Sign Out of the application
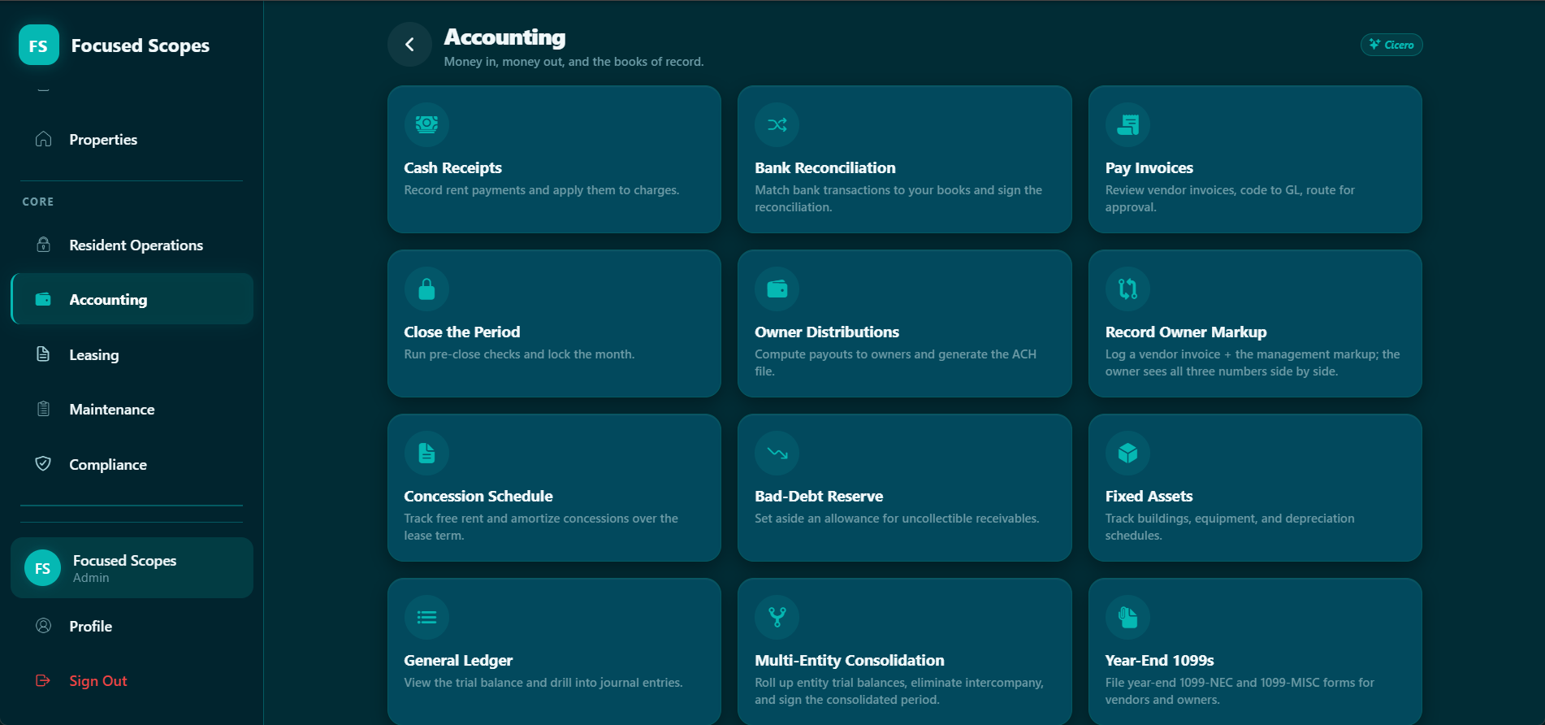The height and width of the screenshot is (725, 1545). (x=132, y=680)
